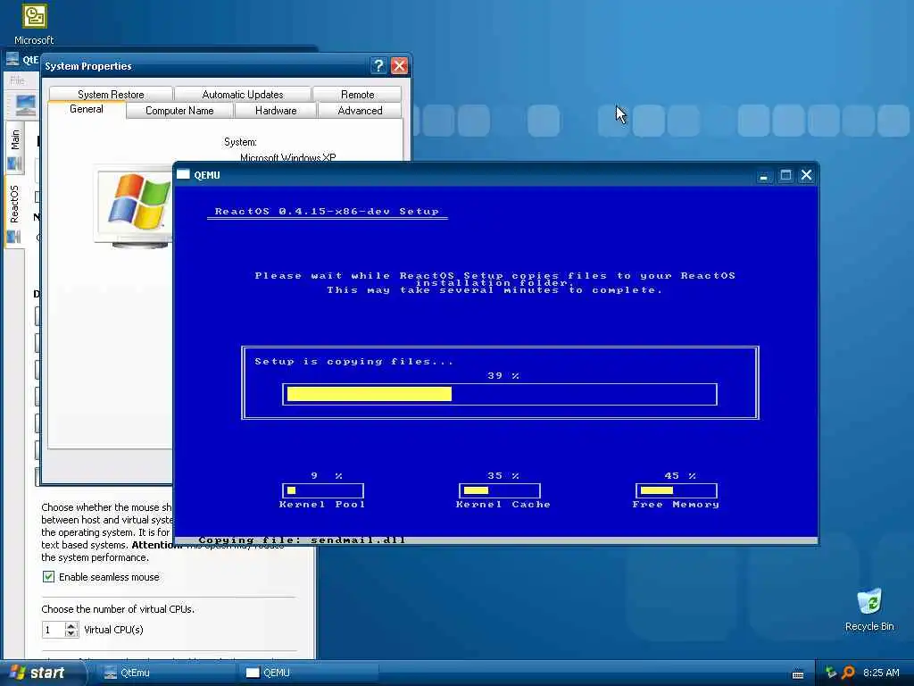
Task: Click the "Copying file: sendmail.dll" status text
Action: click(x=302, y=540)
